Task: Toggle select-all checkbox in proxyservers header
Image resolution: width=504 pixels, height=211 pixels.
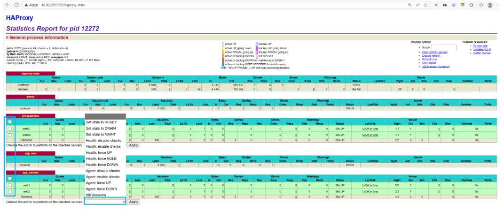Action: coord(9,122)
